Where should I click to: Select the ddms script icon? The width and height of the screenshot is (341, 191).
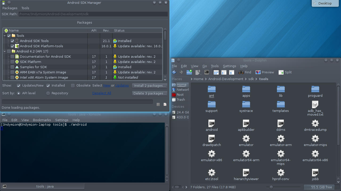[x=281, y=123]
